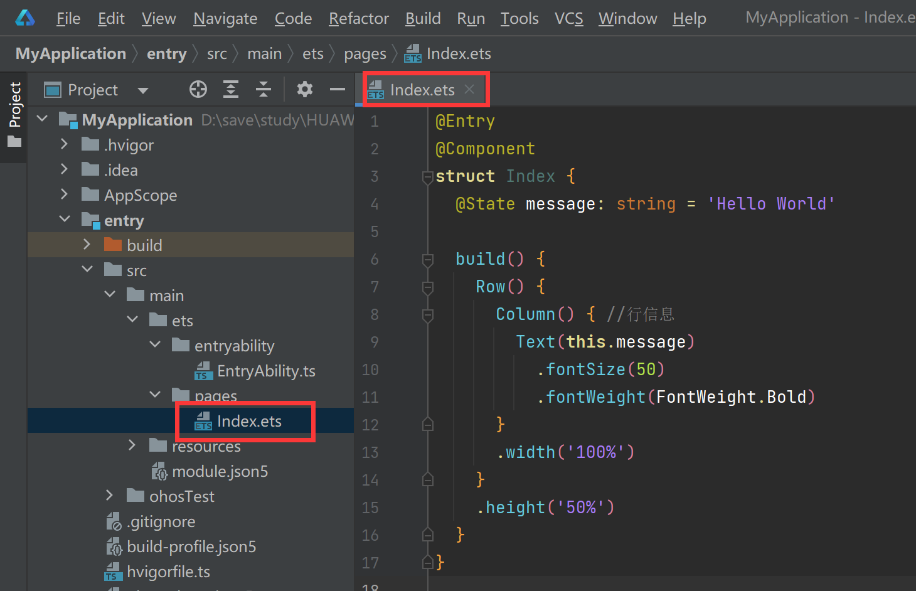Open the Tools menu
The width and height of the screenshot is (916, 591).
pos(519,18)
